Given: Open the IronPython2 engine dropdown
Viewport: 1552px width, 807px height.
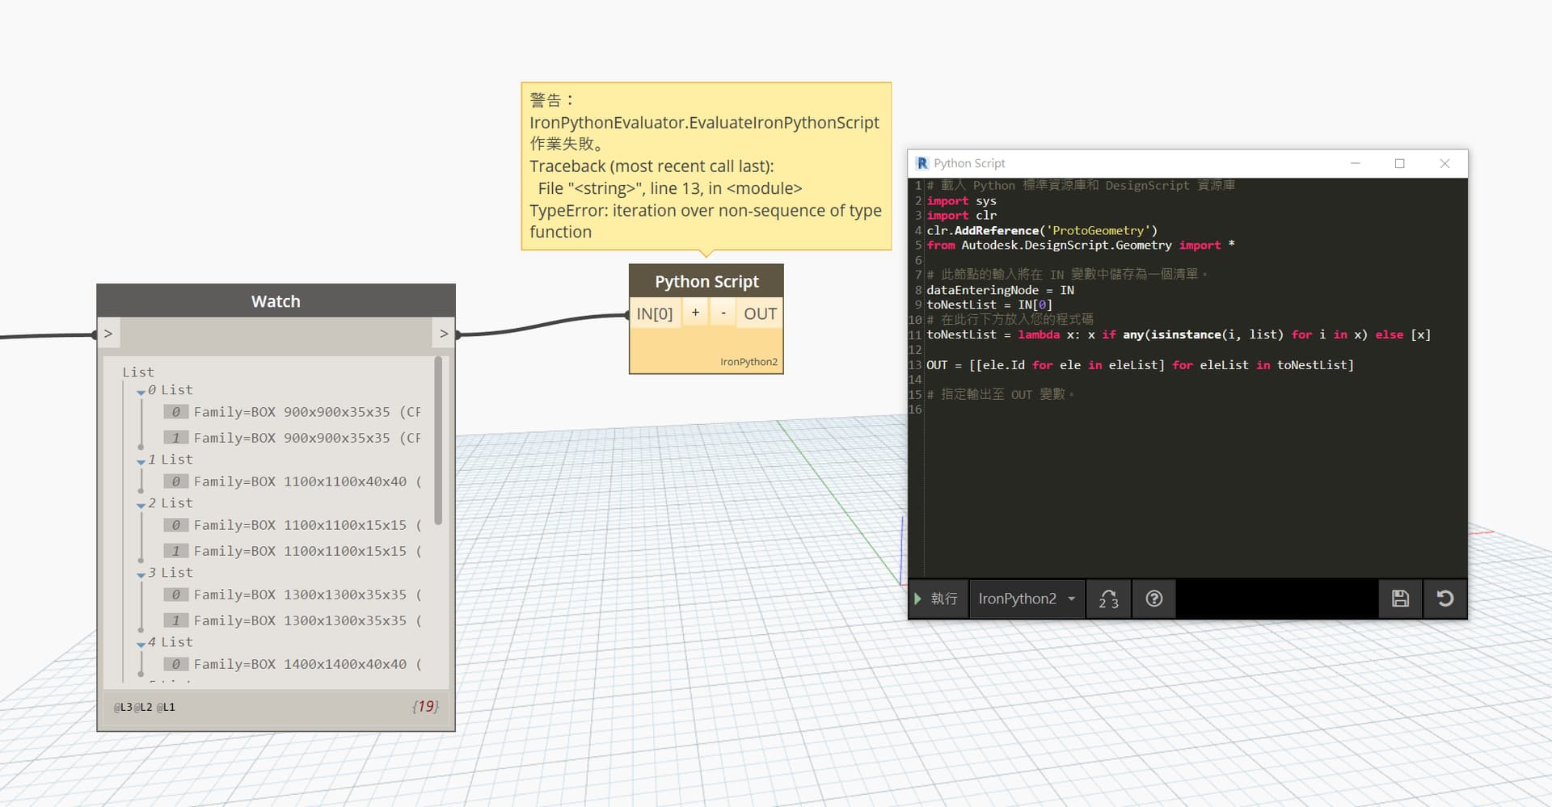Looking at the screenshot, I should click(x=1027, y=599).
